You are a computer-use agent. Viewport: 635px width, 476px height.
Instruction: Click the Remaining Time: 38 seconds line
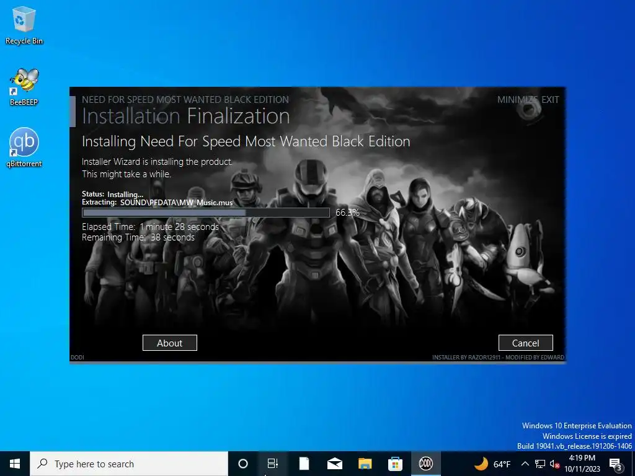click(138, 237)
